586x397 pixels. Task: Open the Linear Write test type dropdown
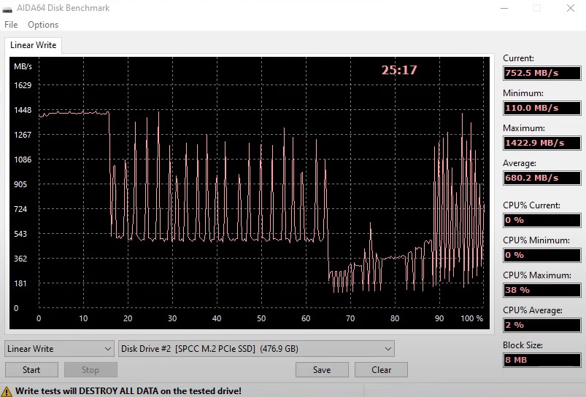coord(59,349)
